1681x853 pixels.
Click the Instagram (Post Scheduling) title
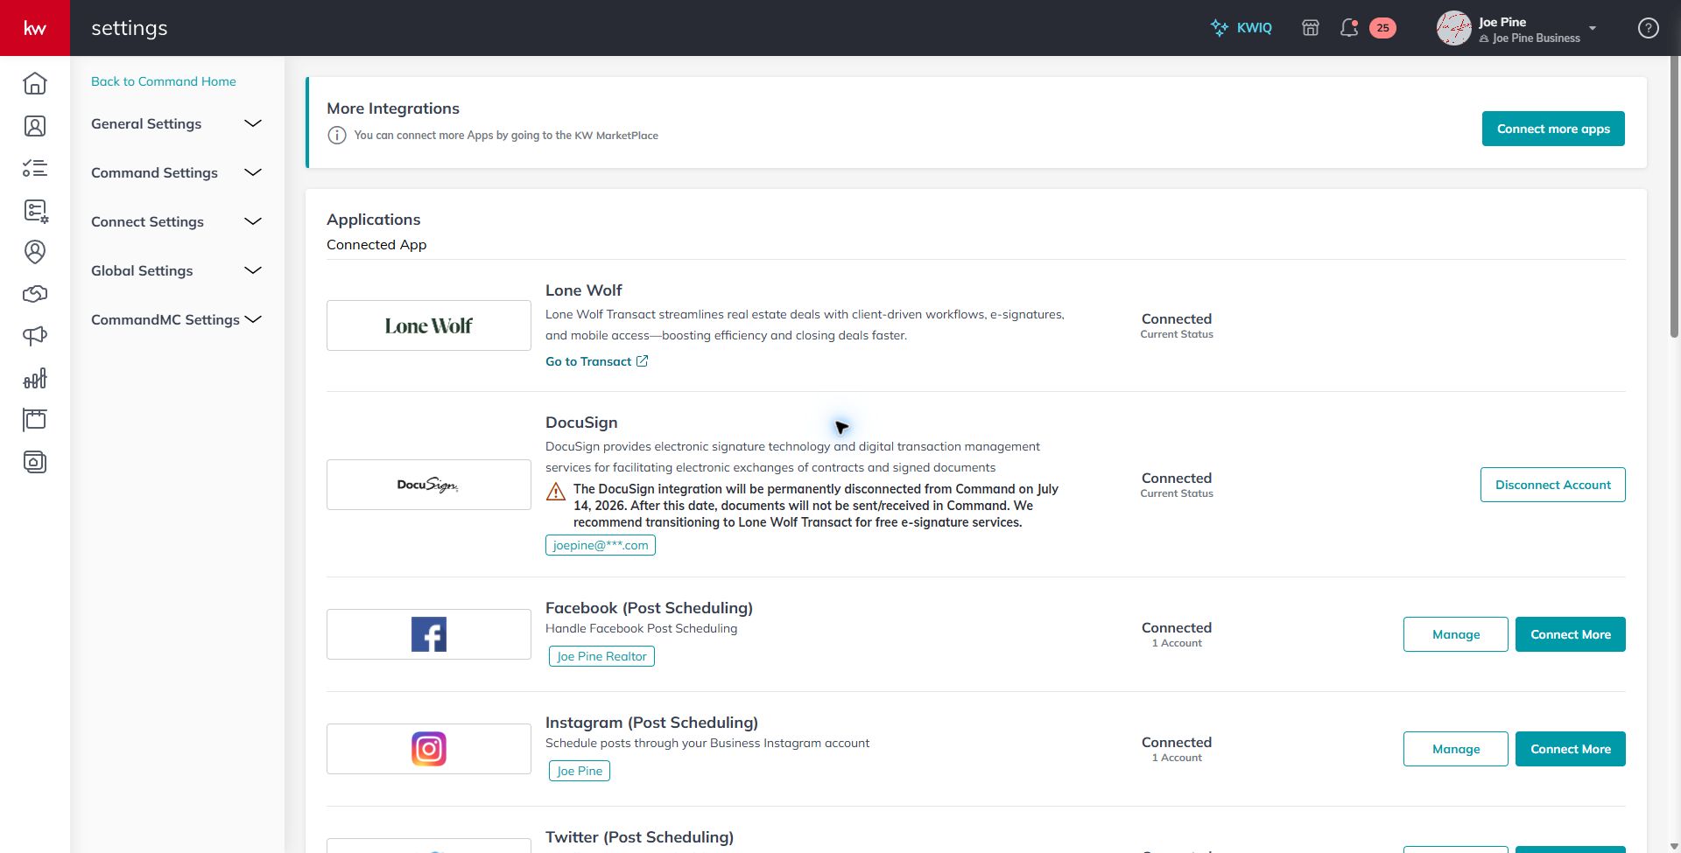click(x=651, y=723)
